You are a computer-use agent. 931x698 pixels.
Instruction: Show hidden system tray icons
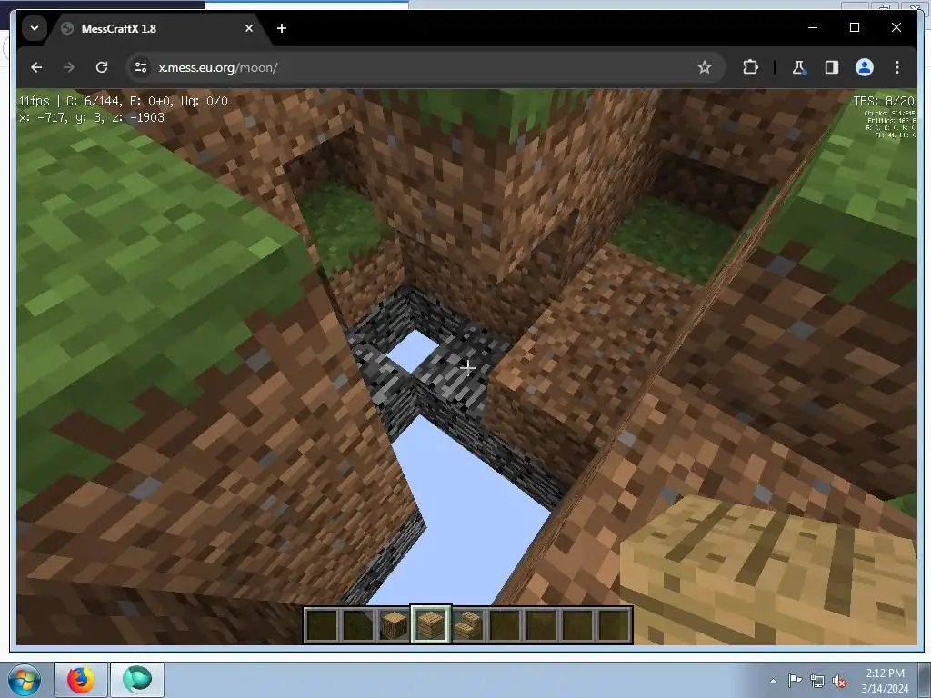[773, 681]
